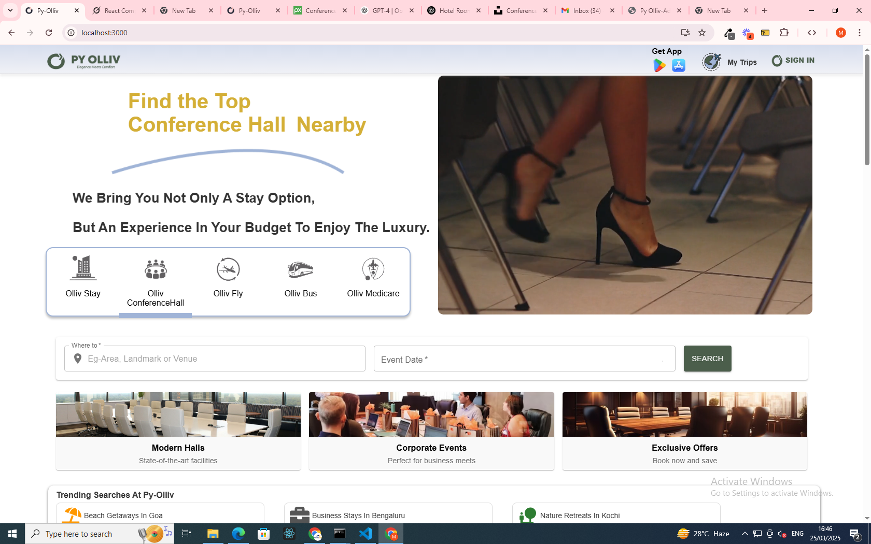Select the Olliv ConferenceHall tab
The image size is (871, 544).
156,282
